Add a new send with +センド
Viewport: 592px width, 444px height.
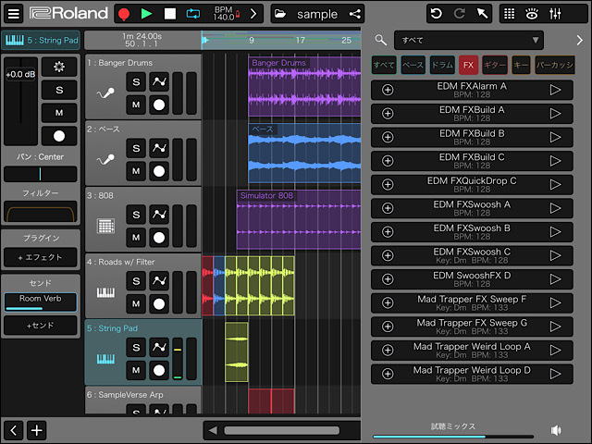click(x=41, y=326)
